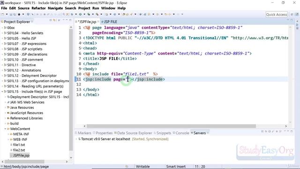Viewport: 300px width, 169px height.
Task: Click the Debug bug toolbar icon
Action: pyautogui.click(x=72, y=14)
